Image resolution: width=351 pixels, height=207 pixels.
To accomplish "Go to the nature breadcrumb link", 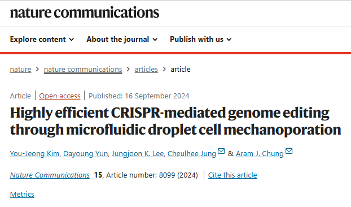I will click(x=20, y=70).
